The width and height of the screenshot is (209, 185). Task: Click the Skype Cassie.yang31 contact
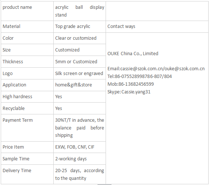tap(129, 92)
